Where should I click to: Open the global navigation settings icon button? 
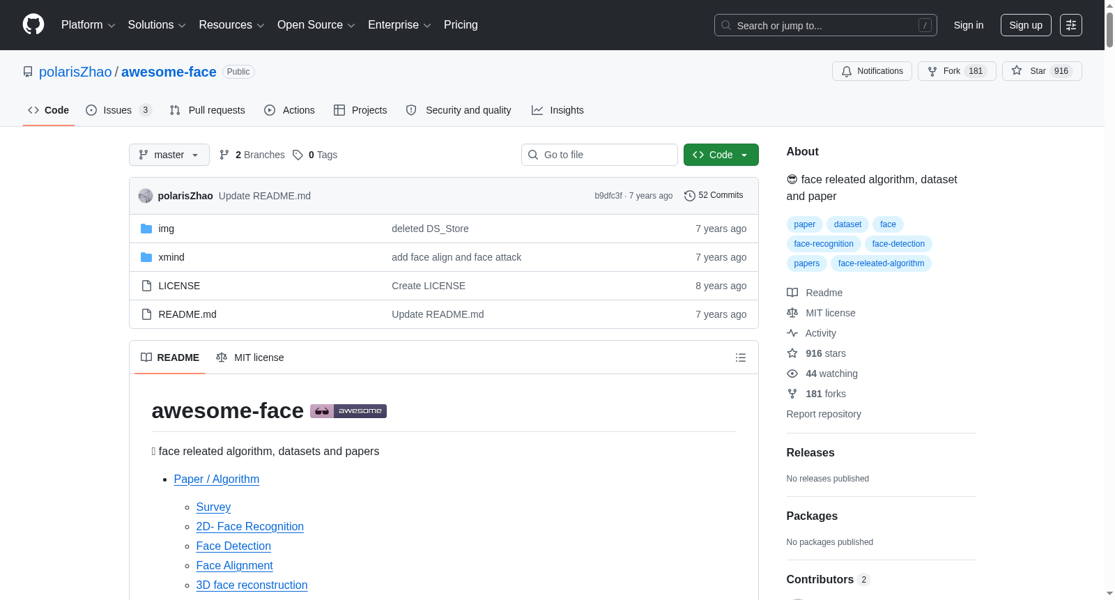pos(1071,25)
